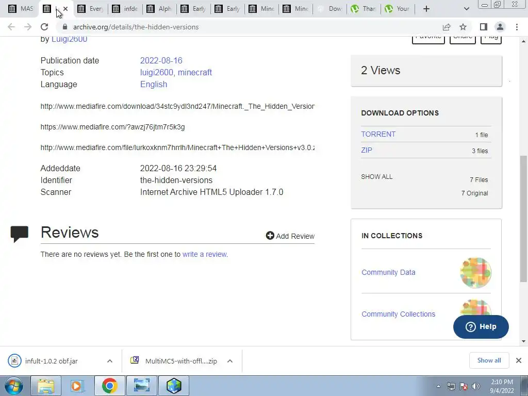Viewport: 528px width, 396px height.
Task: Select first mediafire download URL text
Action: (177, 106)
